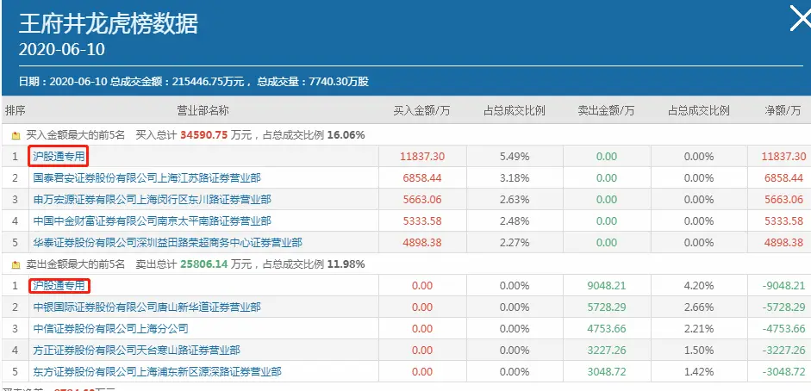Click the 2.27% ratio cell

[515, 243]
